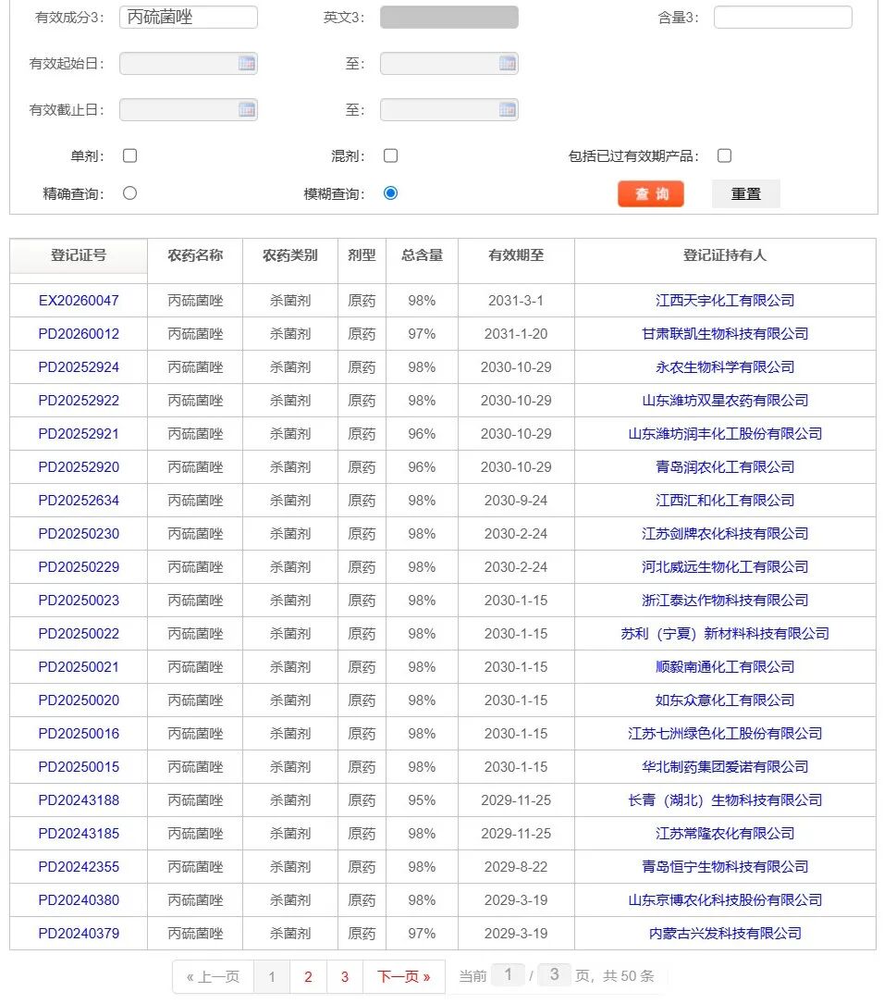896x1004 pixels.
Task: Open registration EX20260047
Action: click(x=79, y=301)
